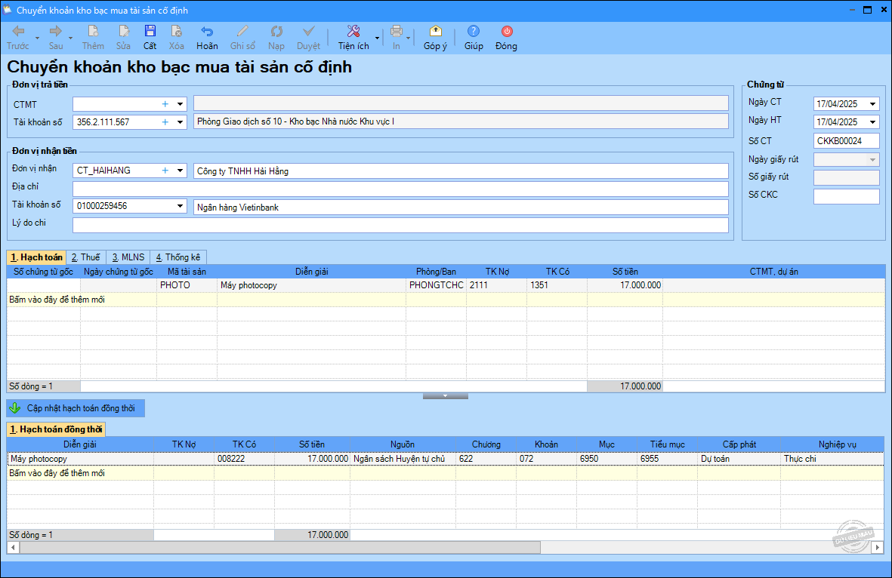Click the TK Có cell 1351
The image size is (892, 578).
pyautogui.click(x=557, y=284)
